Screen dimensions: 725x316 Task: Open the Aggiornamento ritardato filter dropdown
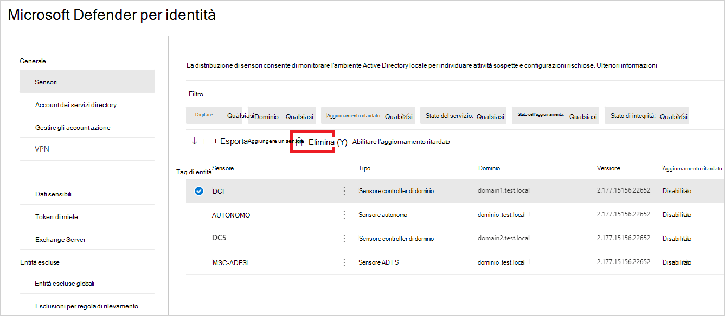click(x=368, y=116)
